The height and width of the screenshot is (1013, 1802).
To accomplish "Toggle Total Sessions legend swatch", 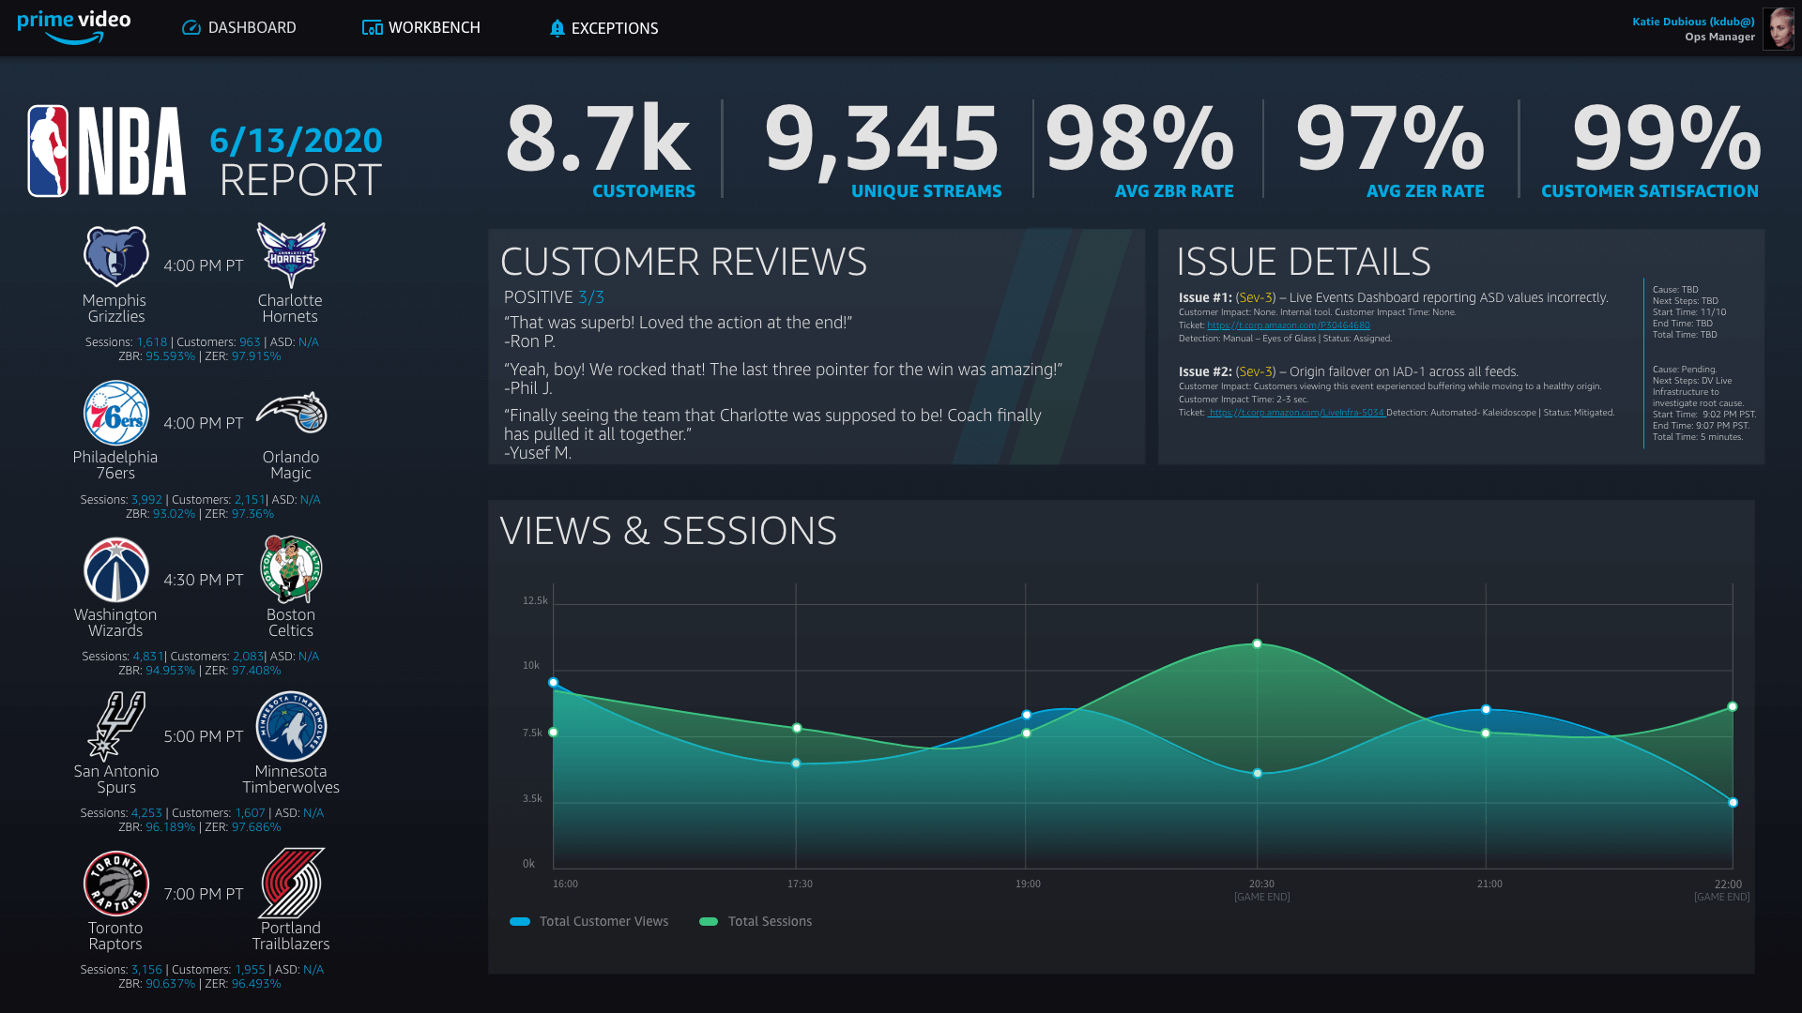I will point(709,922).
